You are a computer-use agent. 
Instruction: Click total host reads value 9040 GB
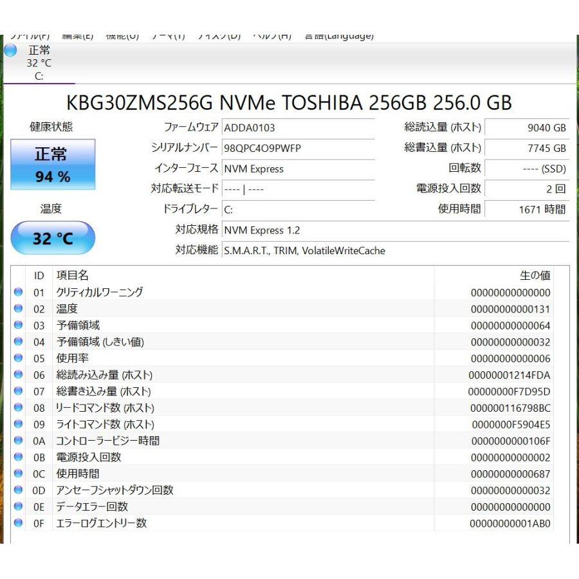tap(527, 128)
